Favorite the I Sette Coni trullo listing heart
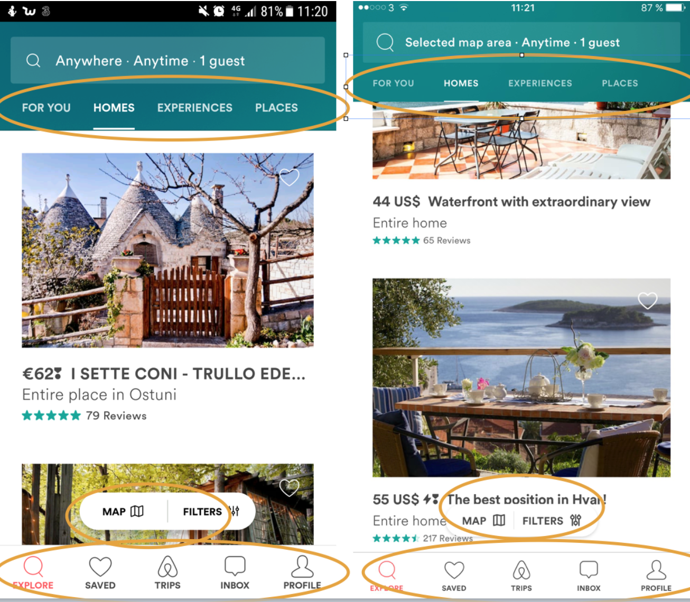The image size is (690, 602). [289, 177]
